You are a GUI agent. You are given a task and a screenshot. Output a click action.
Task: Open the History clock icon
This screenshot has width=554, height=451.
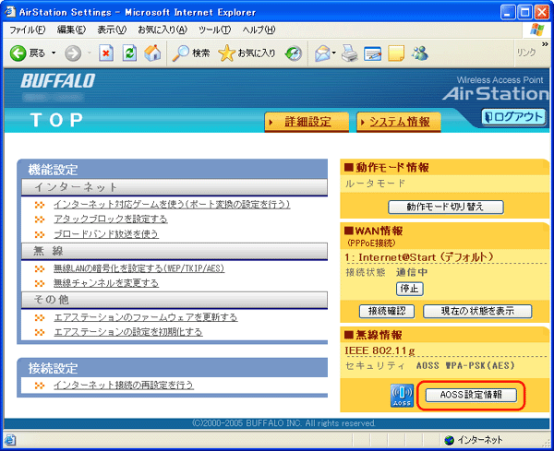(x=294, y=53)
